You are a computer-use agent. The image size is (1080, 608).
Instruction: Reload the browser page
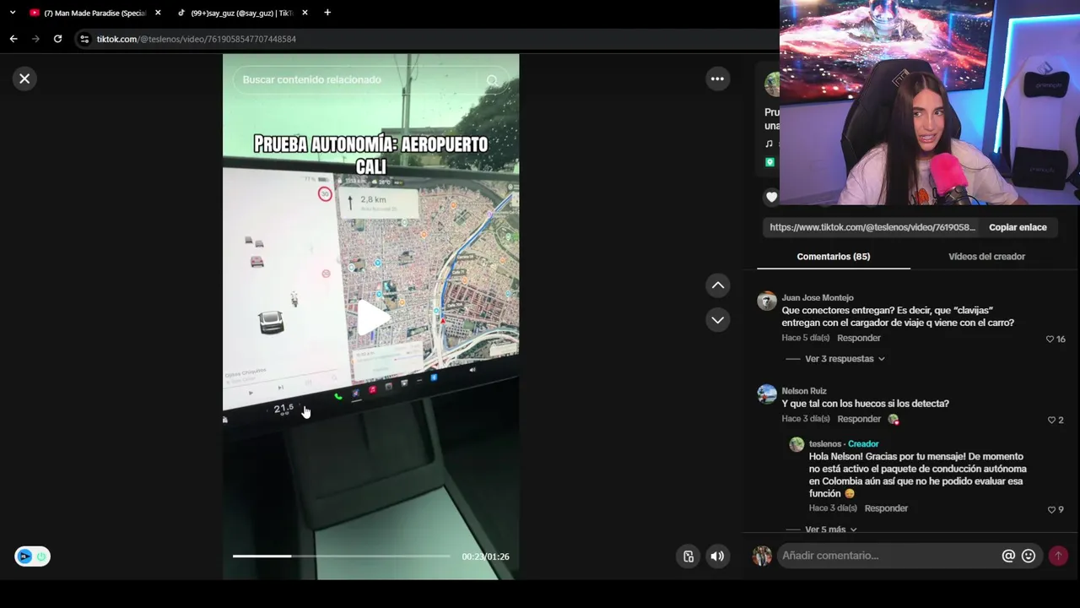pos(57,39)
